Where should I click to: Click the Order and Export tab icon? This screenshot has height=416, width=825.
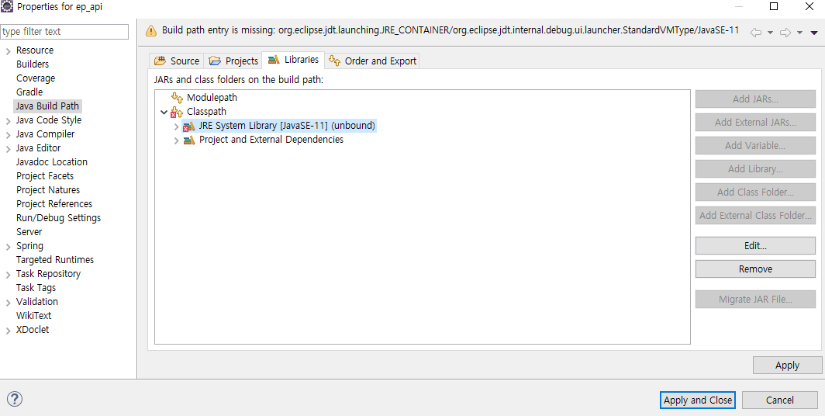coord(335,61)
